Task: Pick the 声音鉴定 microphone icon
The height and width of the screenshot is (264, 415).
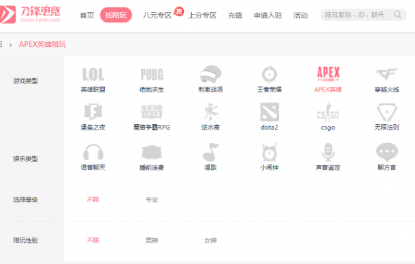Action: click(328, 152)
